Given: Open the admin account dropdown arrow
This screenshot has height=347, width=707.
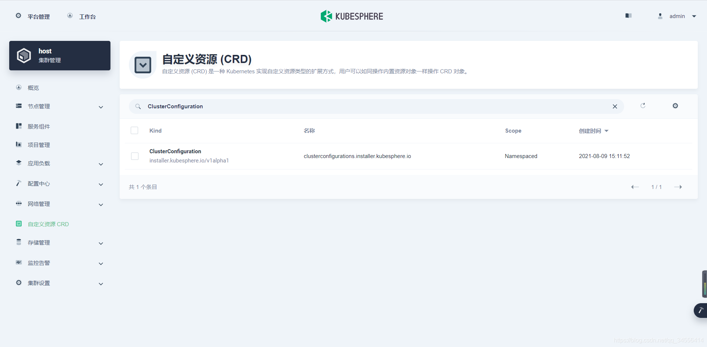Looking at the screenshot, I should pos(694,16).
